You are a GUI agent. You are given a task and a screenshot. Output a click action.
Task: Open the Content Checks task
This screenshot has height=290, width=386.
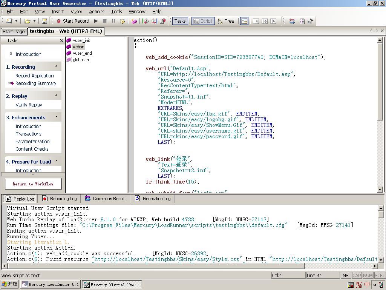pyautogui.click(x=32, y=149)
